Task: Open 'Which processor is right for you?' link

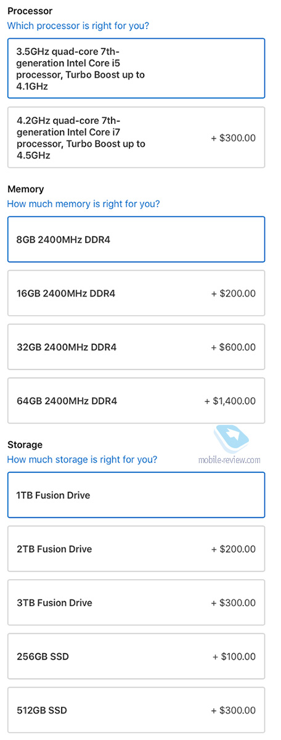Action: click(x=78, y=26)
